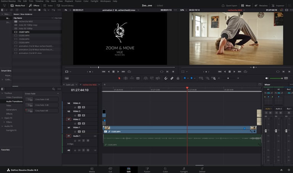
Task: Switch to the Color page
Action: [x=165, y=169]
